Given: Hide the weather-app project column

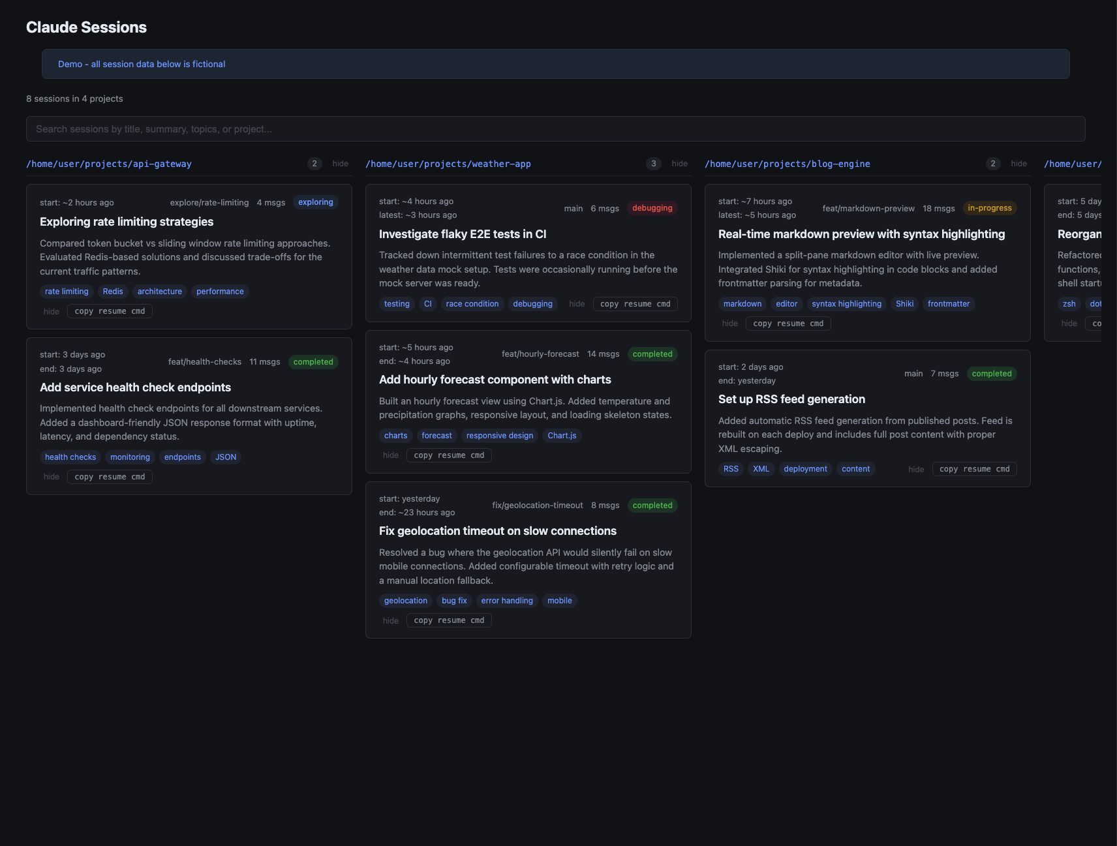Looking at the screenshot, I should pyautogui.click(x=679, y=164).
